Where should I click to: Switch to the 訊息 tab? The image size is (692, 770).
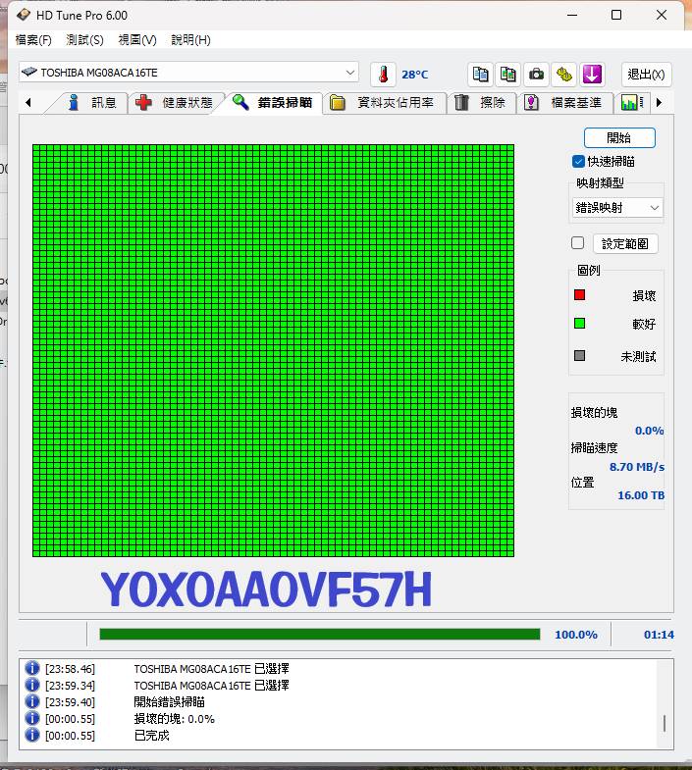(x=91, y=103)
